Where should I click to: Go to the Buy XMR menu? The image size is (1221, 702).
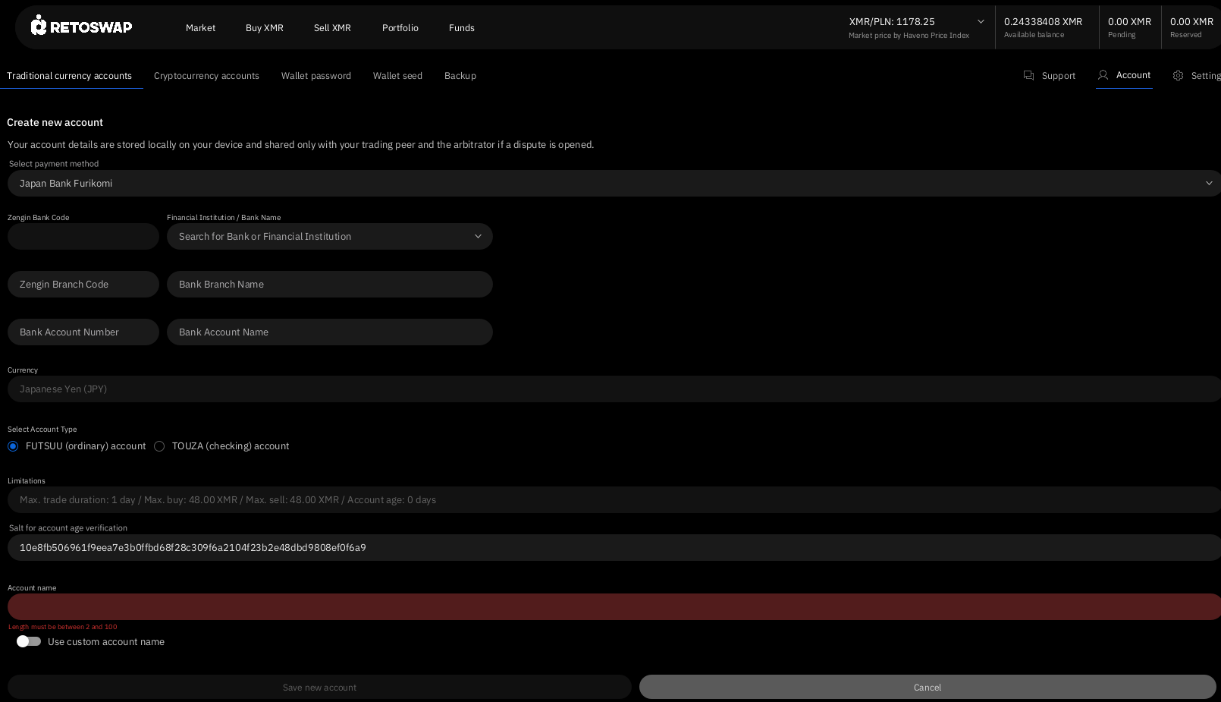(x=264, y=28)
